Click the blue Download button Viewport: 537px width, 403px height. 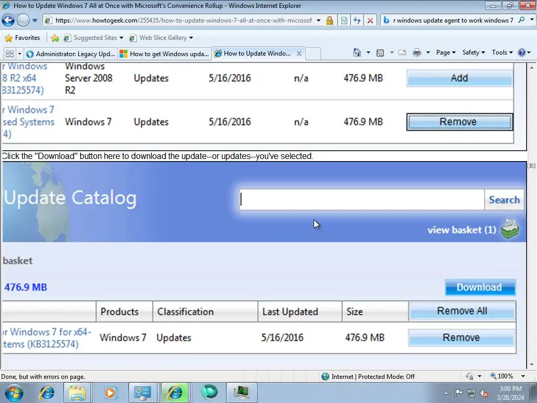(479, 287)
